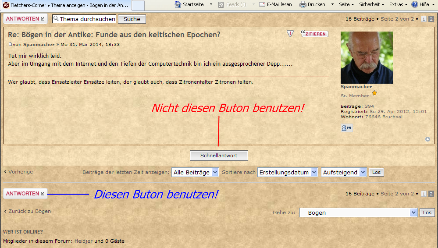This screenshot has width=438, height=248.
Task: Click the Fletchers-Corner tab favicon
Action: click(x=6, y=5)
